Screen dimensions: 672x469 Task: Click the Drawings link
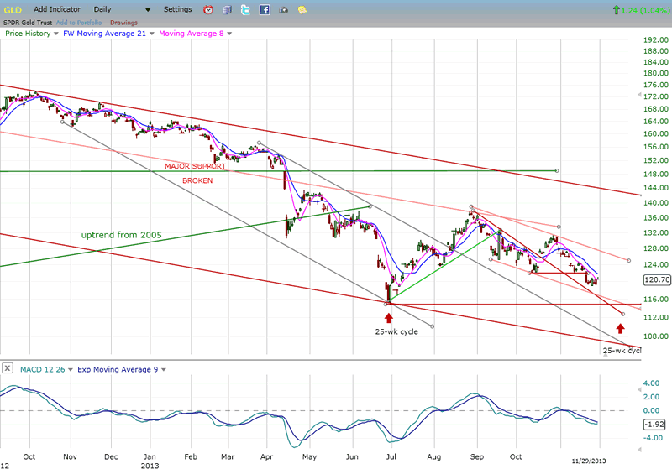[123, 21]
